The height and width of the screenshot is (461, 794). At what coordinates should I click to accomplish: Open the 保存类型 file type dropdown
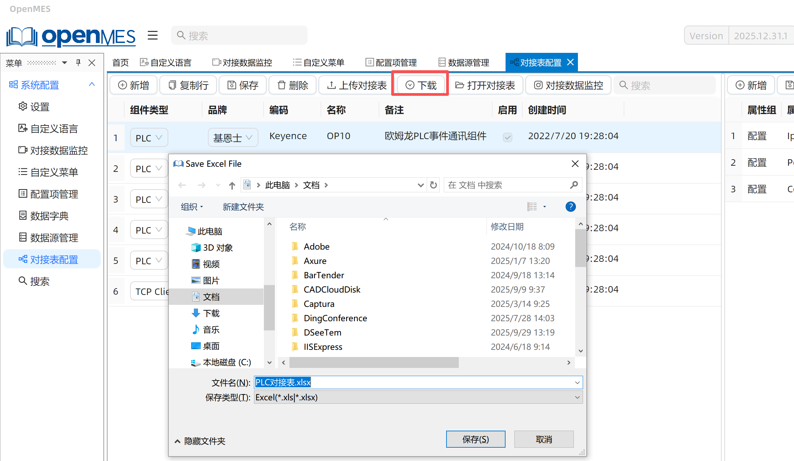coord(418,397)
